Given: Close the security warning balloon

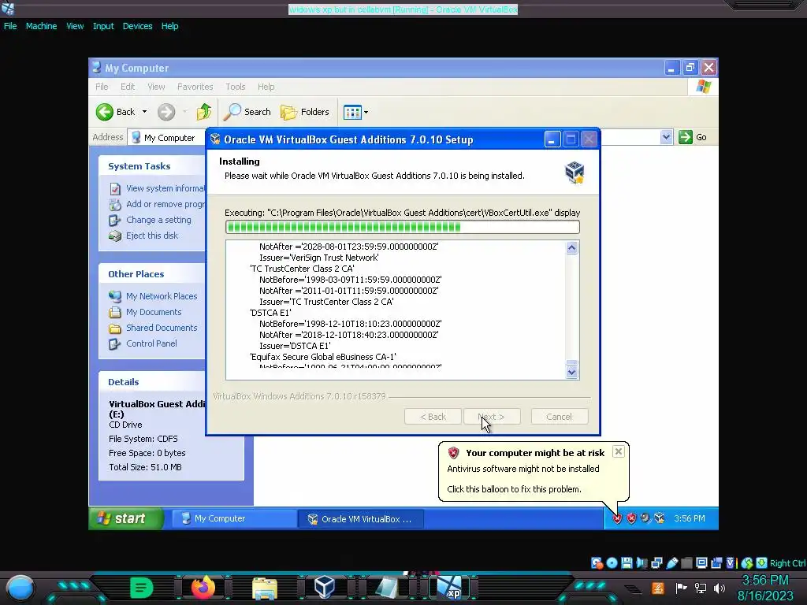Looking at the screenshot, I should click(618, 451).
